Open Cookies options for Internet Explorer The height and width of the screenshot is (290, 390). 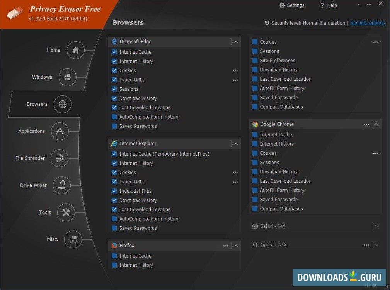(x=235, y=173)
